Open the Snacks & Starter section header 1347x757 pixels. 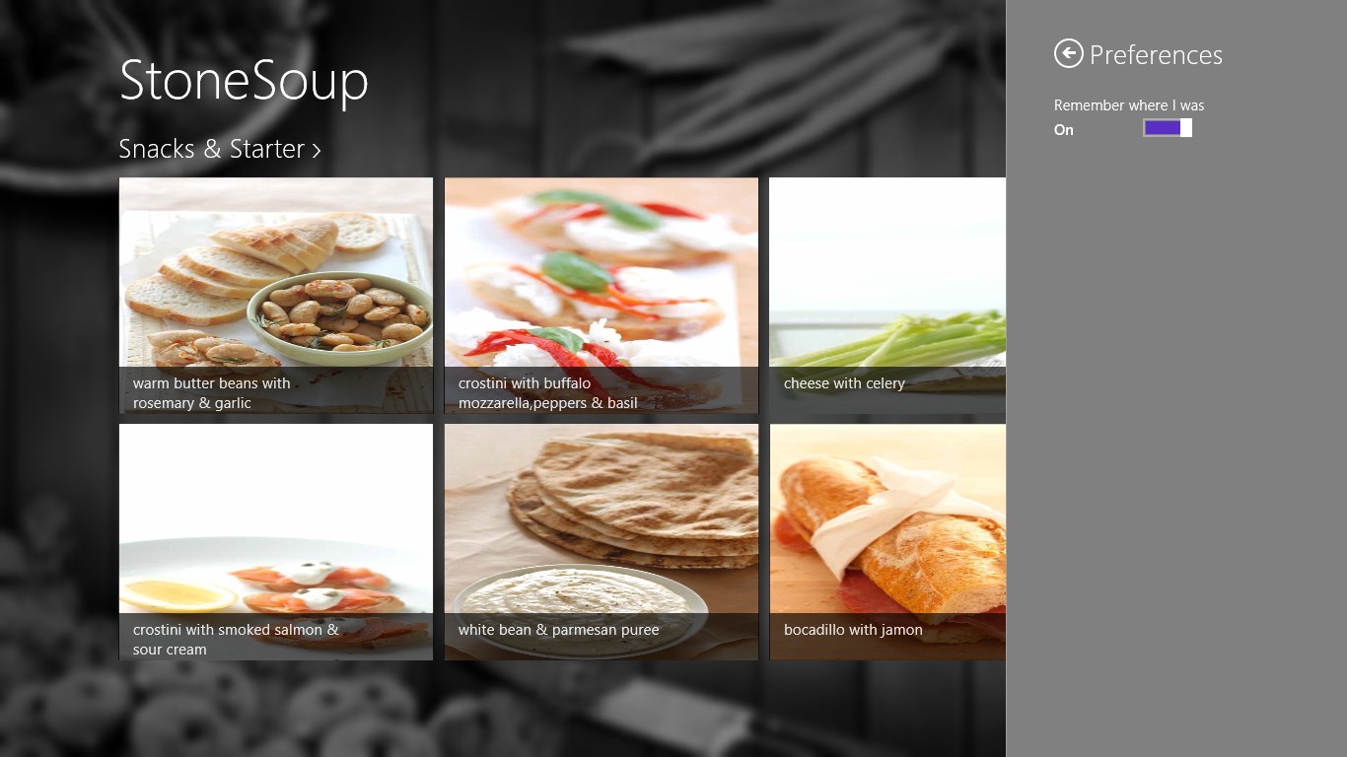pyautogui.click(x=220, y=149)
